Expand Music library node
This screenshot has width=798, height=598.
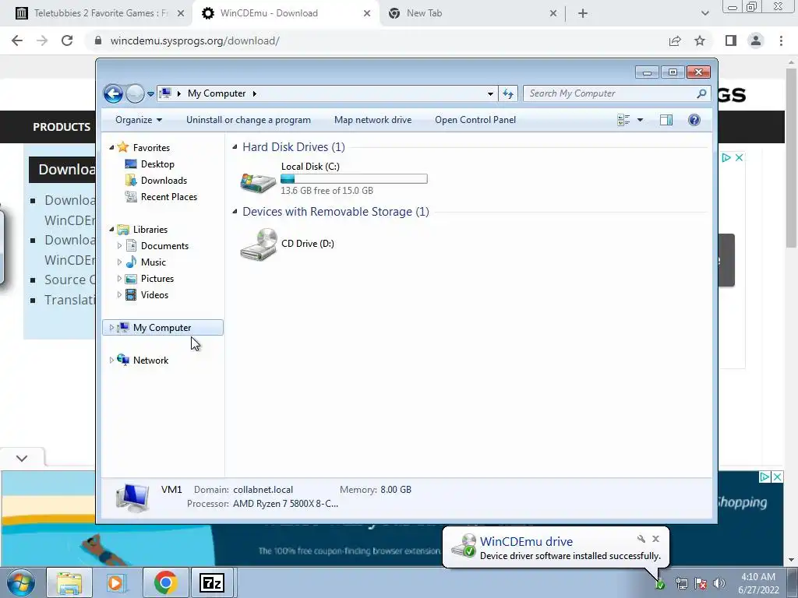tap(119, 262)
